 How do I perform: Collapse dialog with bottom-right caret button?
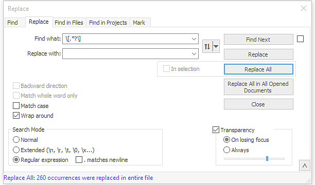305,165
